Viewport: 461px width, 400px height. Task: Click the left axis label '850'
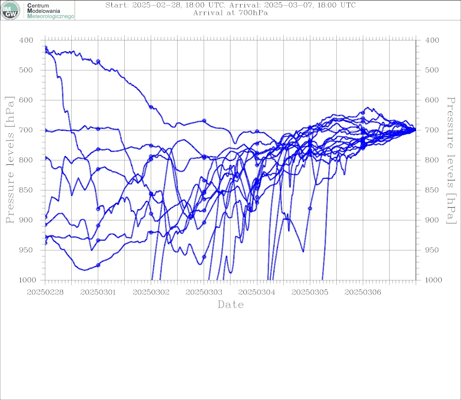(26, 190)
